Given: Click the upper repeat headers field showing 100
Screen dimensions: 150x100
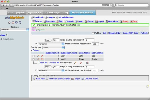Looking at the screenshot, I should [95, 44].
